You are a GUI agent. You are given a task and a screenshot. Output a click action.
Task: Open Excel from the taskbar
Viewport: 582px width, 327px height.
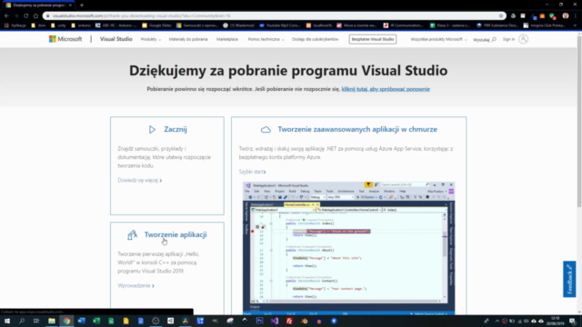(96, 321)
